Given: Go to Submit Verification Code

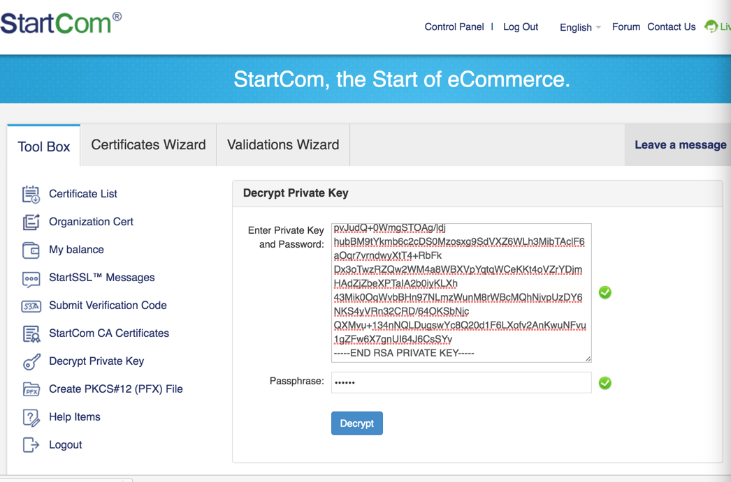Looking at the screenshot, I should (108, 306).
